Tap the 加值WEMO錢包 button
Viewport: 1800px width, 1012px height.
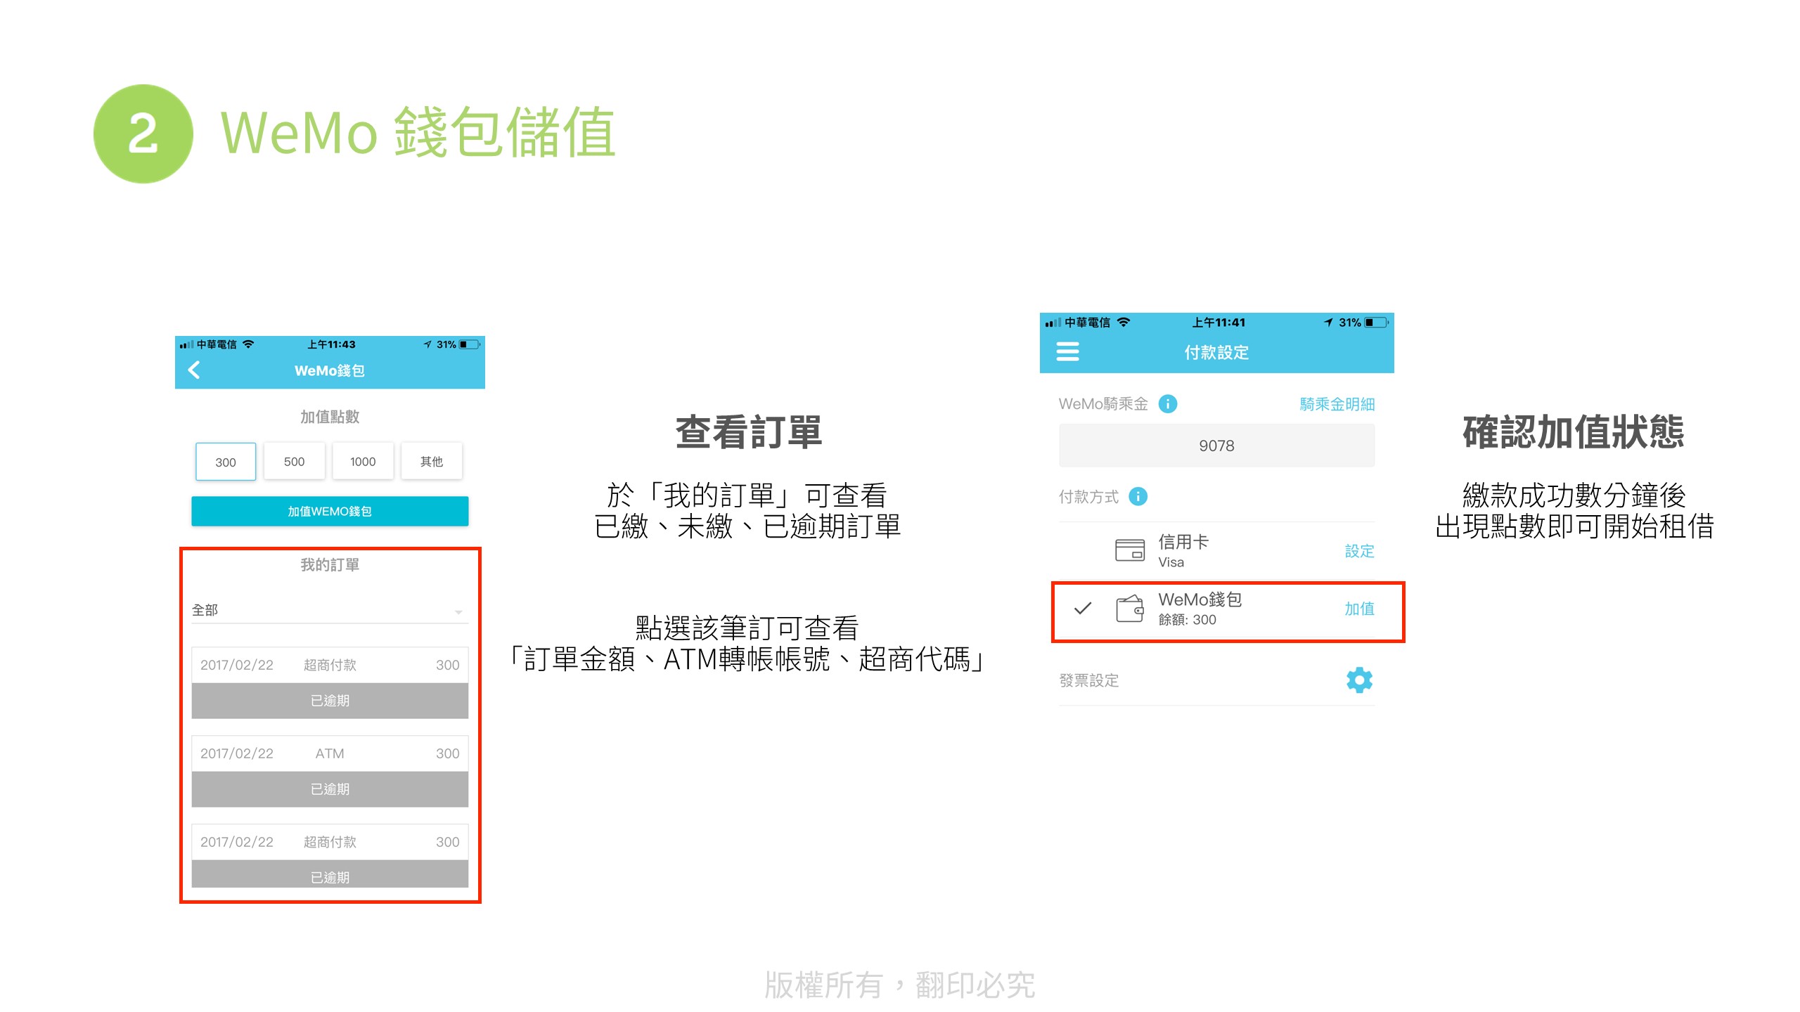click(330, 512)
